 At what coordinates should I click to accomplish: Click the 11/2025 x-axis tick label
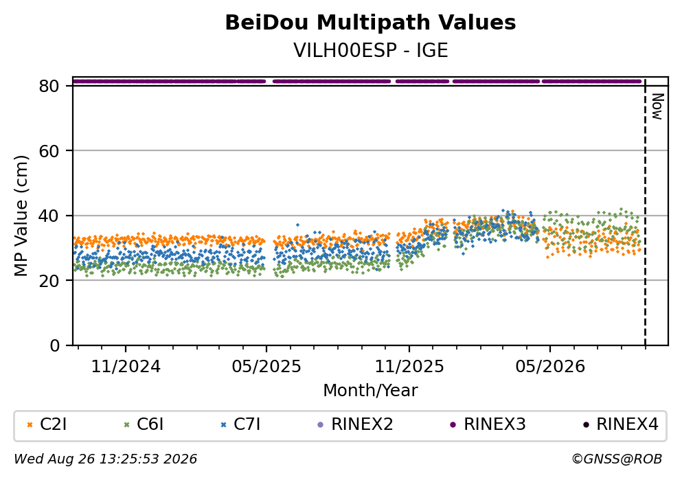pos(409,367)
